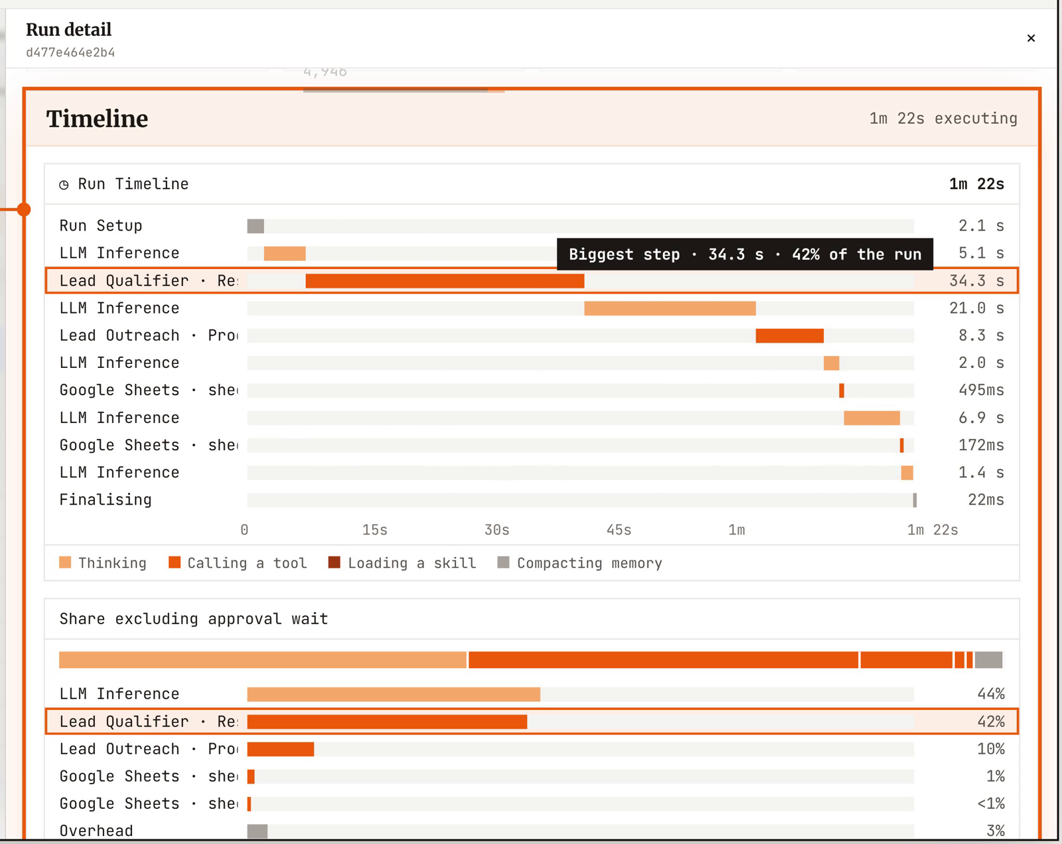
Task: Select the Google Sheets <1% share row
Action: point(532,803)
